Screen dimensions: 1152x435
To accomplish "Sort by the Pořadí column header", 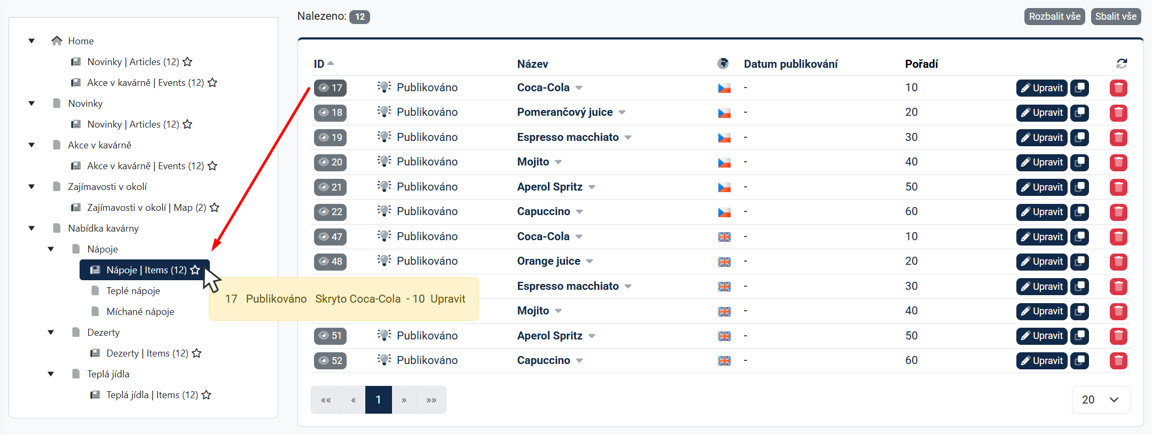I will tap(921, 64).
